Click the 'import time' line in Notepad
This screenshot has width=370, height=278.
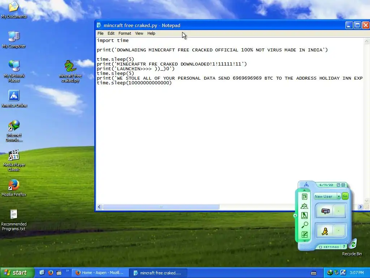(113, 41)
